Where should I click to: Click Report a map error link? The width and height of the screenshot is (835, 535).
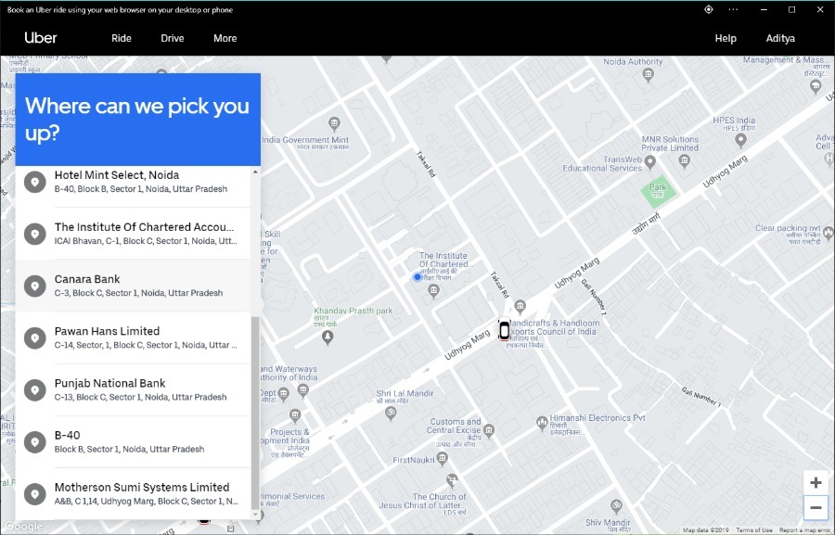pos(806,530)
